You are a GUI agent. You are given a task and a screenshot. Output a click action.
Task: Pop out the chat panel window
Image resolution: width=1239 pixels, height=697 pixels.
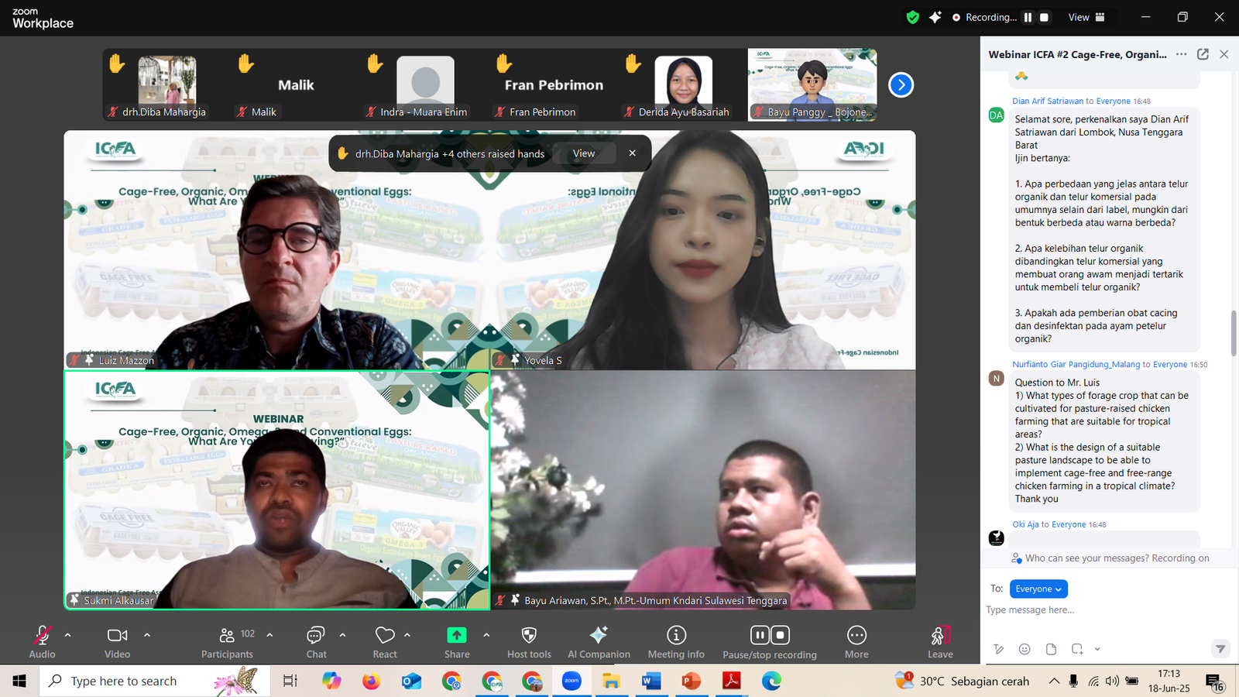point(1203,54)
